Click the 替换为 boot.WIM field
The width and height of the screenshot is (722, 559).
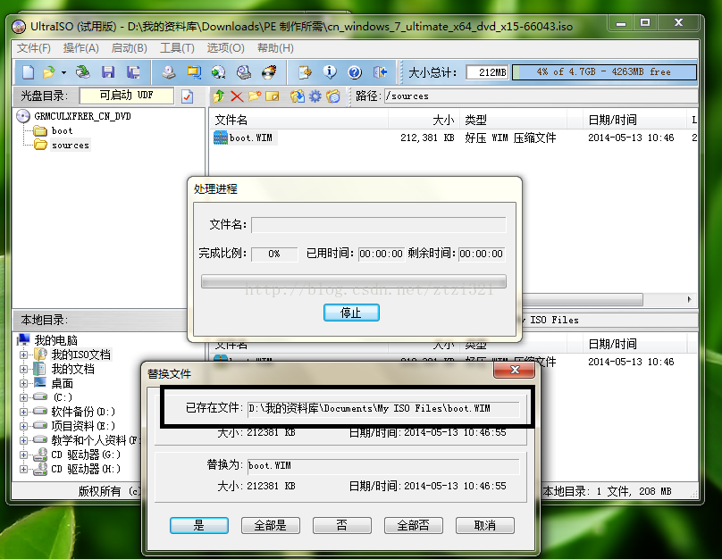[383, 466]
